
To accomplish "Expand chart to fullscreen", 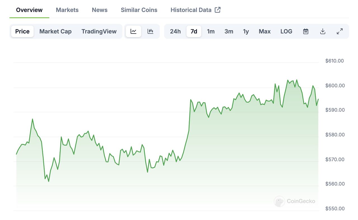I will click(340, 31).
